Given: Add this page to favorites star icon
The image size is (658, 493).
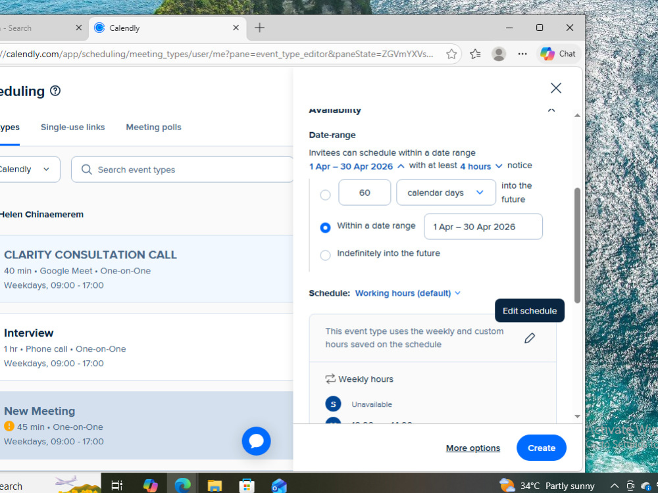Looking at the screenshot, I should 451,54.
